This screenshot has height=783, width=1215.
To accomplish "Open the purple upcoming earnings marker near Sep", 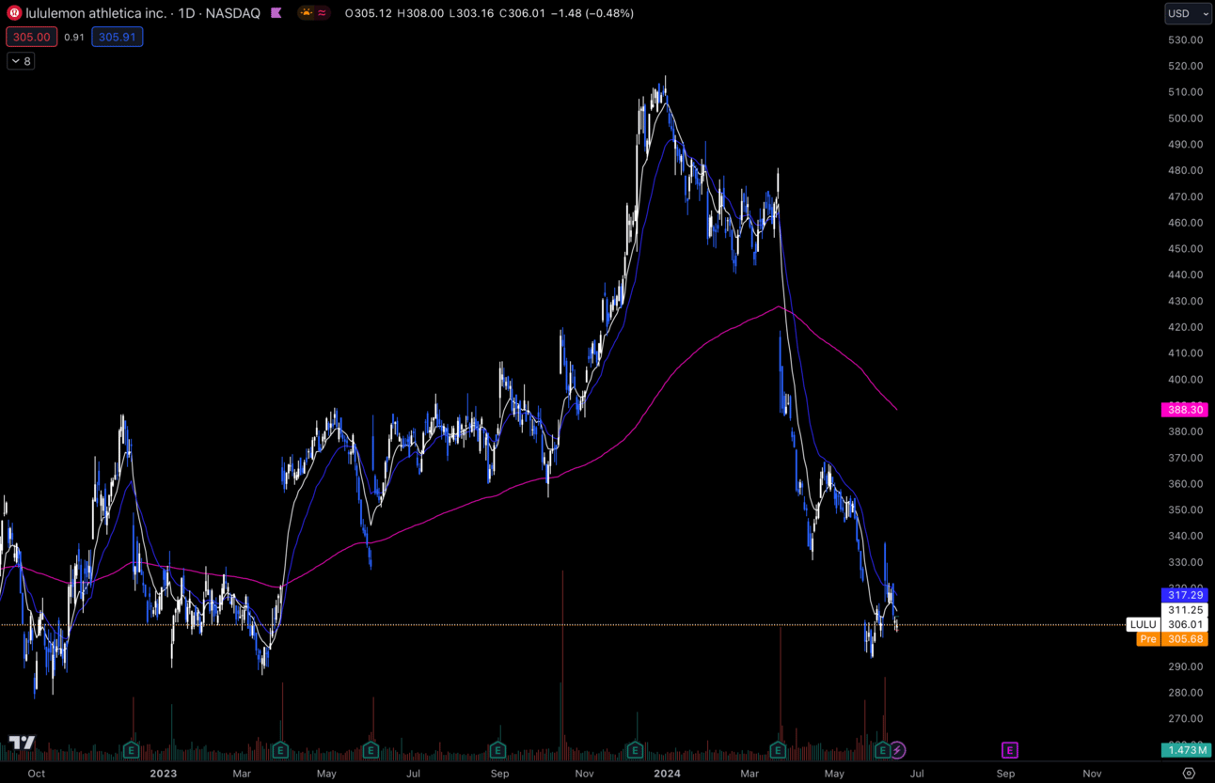I will pos(1009,750).
